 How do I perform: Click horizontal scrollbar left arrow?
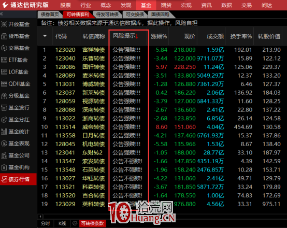tap(40, 217)
